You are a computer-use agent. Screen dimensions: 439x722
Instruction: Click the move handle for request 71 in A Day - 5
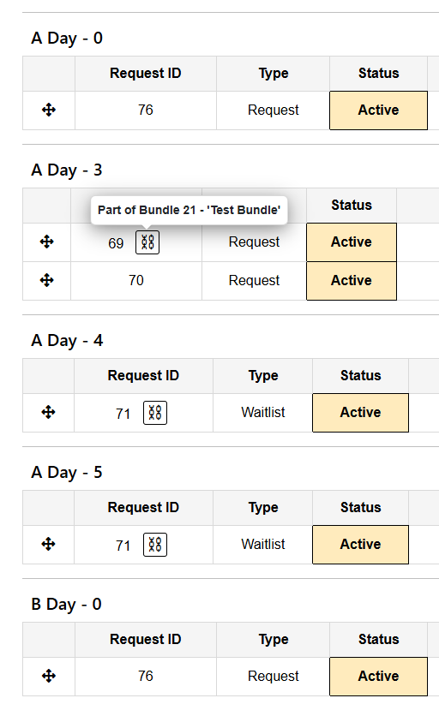[48, 544]
